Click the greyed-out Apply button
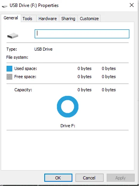139x186 pixels. [121, 178]
